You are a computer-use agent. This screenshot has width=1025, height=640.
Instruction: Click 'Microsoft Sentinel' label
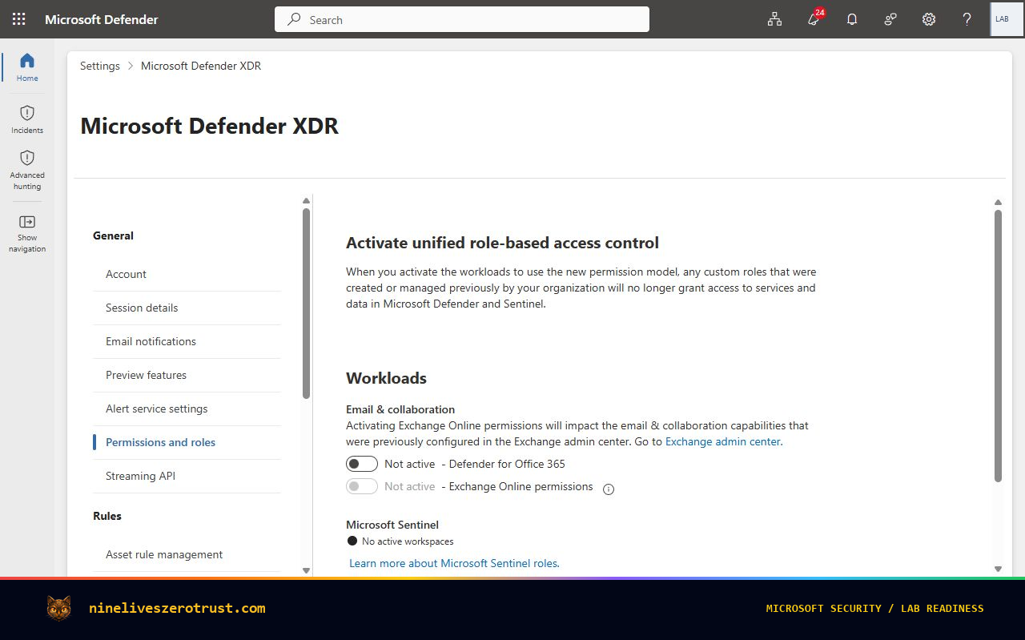point(392,525)
